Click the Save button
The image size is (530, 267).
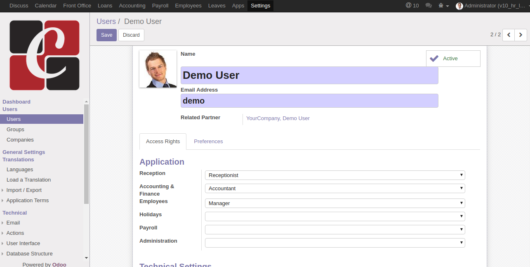(x=106, y=35)
